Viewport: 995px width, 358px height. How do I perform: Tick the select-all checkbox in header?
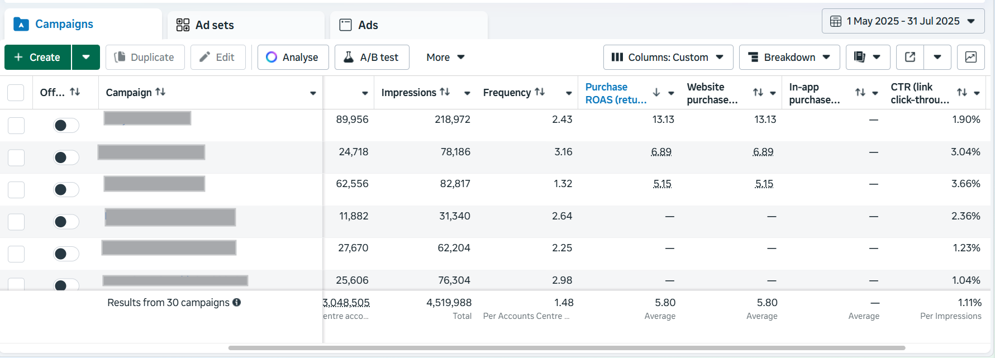click(16, 93)
